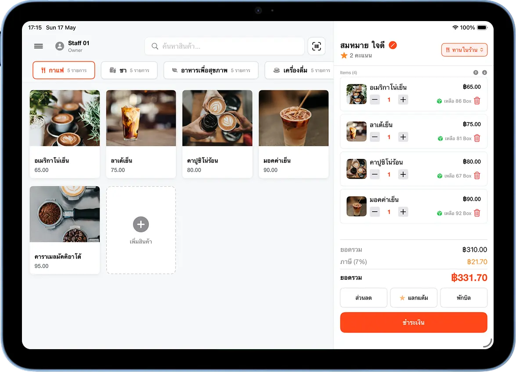Click the ชำระเงิน payment button
The height and width of the screenshot is (372, 516).
(414, 322)
